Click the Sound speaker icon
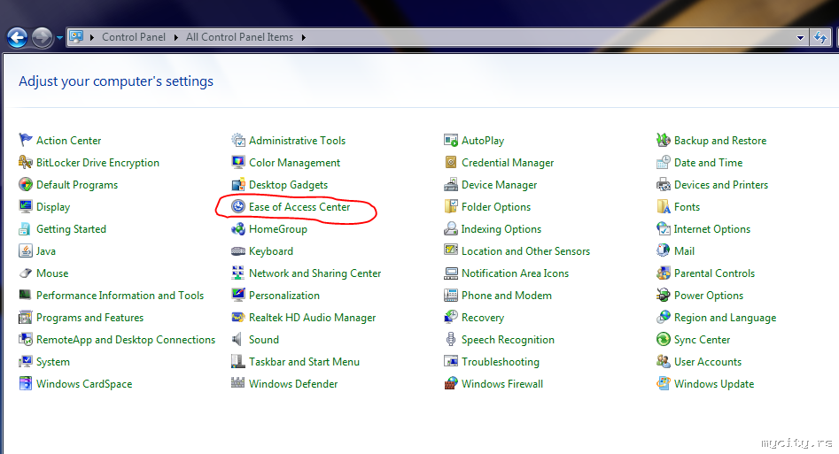 pos(237,339)
